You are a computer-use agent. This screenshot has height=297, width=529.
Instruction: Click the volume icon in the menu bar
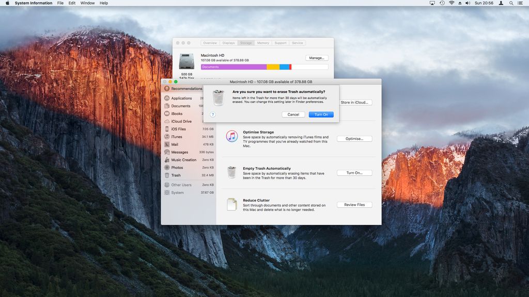click(468, 3)
